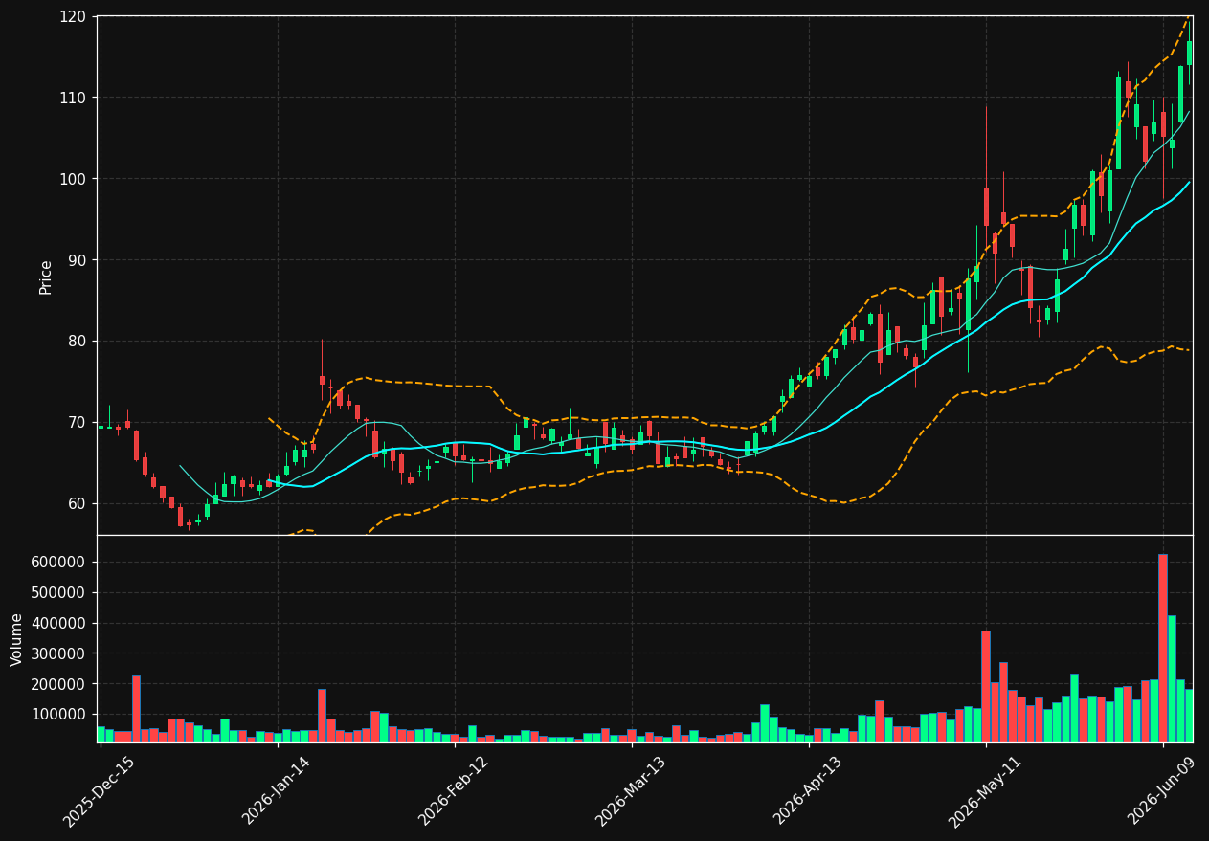
Task: Click the 60 price tick label
Action: click(77, 504)
